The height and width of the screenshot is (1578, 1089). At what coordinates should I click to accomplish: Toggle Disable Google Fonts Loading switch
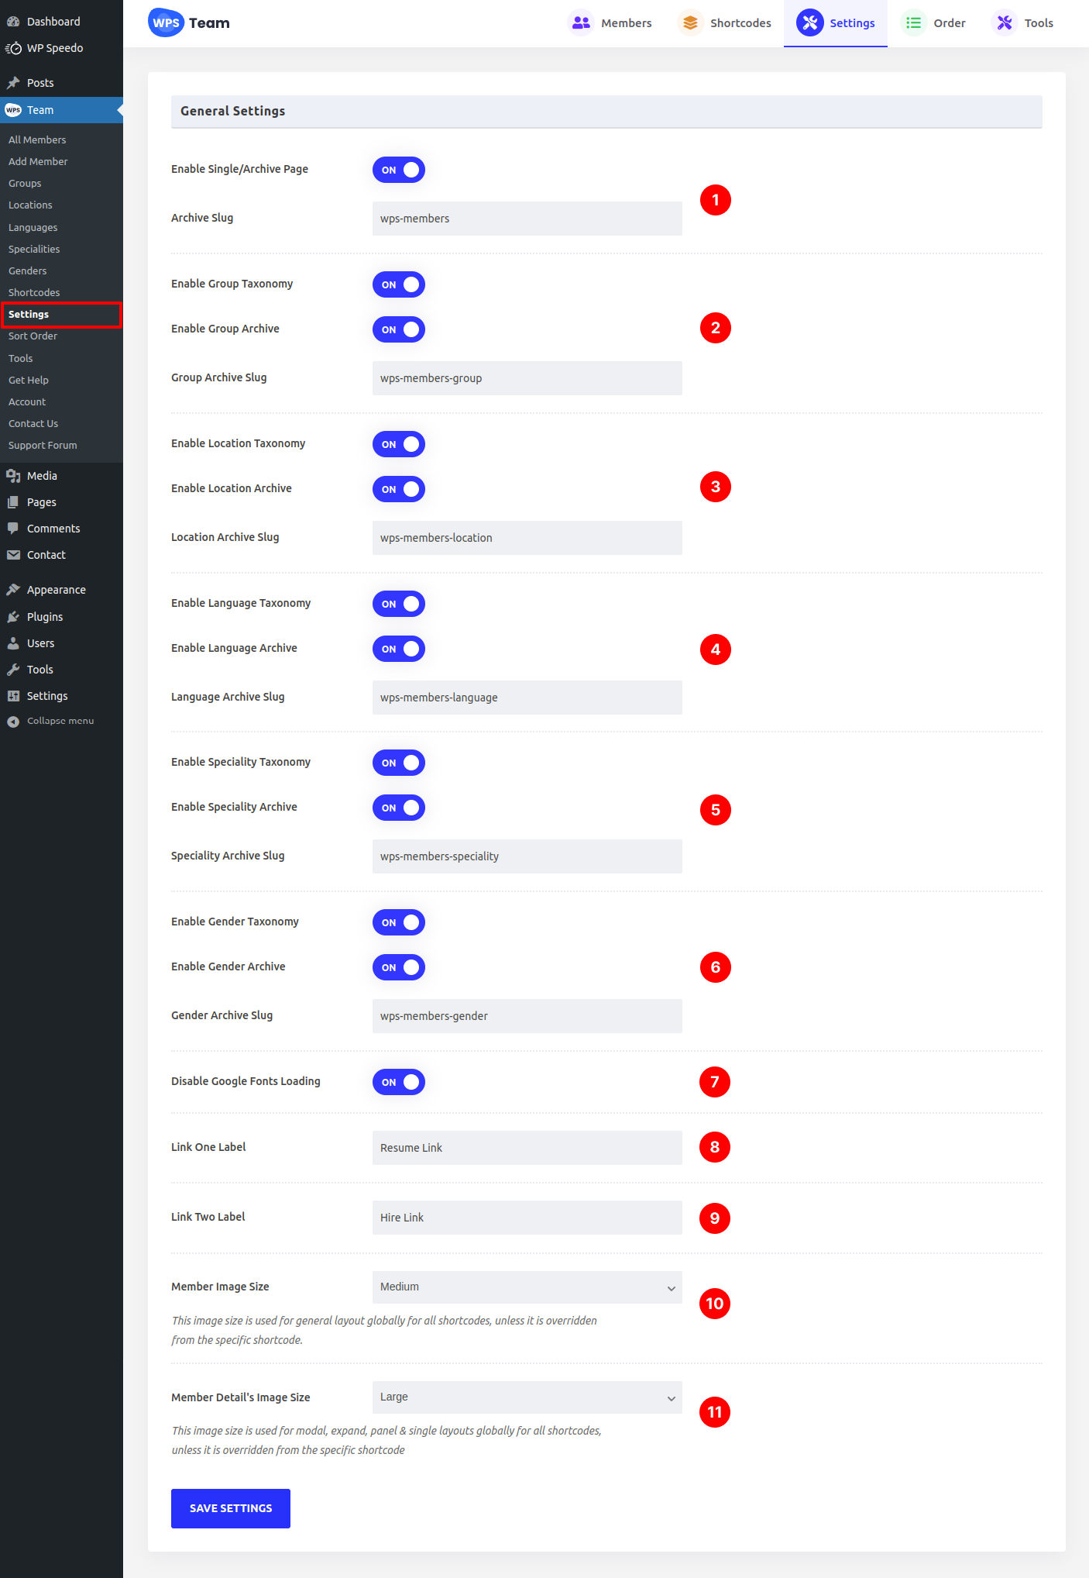point(399,1082)
